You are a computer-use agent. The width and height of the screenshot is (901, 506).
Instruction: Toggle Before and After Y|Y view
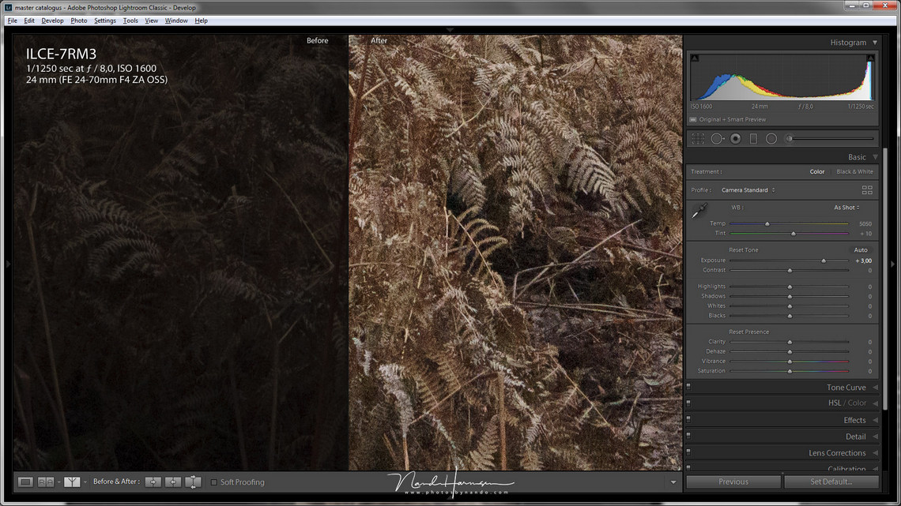coord(72,482)
